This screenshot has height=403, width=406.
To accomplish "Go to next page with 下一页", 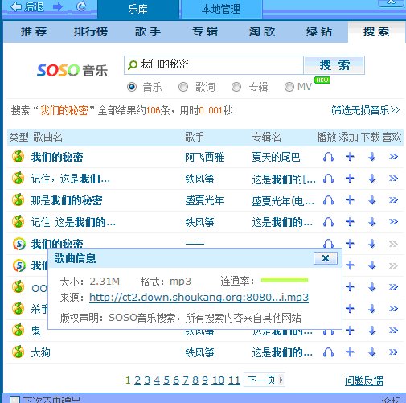I will (x=265, y=380).
